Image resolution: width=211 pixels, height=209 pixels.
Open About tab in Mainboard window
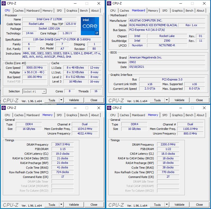tap(200, 11)
